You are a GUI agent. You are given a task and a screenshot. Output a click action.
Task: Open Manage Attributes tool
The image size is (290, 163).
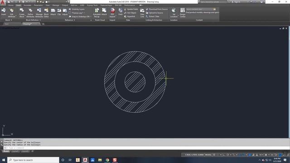click(x=39, y=13)
